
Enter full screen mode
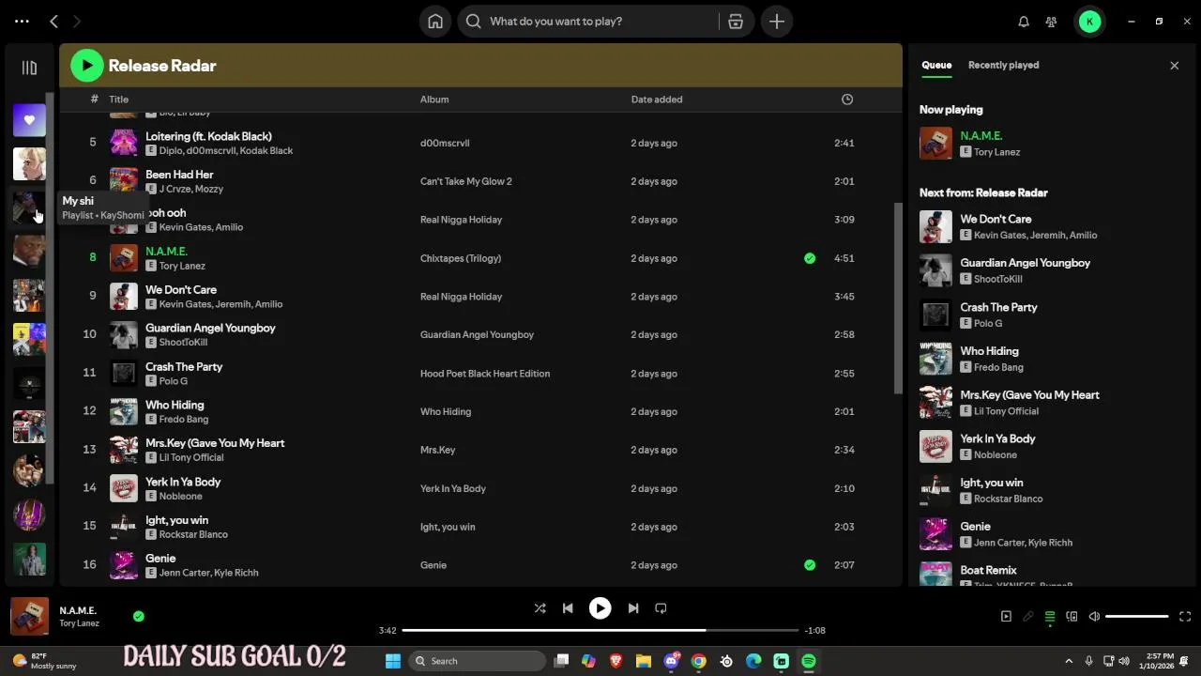1184,616
